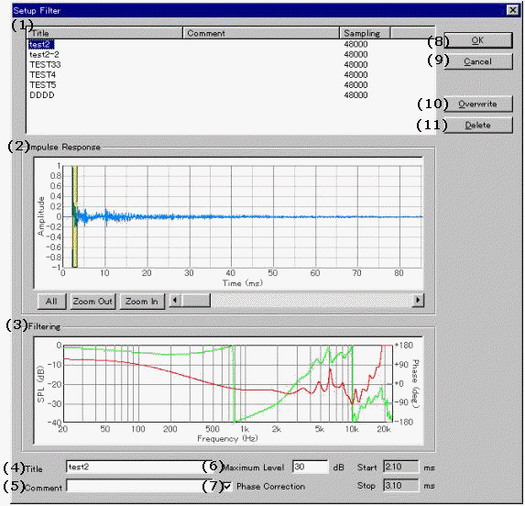Viewport: 525px width, 506px height.
Task: Focus the Comment input field
Action: 139,486
